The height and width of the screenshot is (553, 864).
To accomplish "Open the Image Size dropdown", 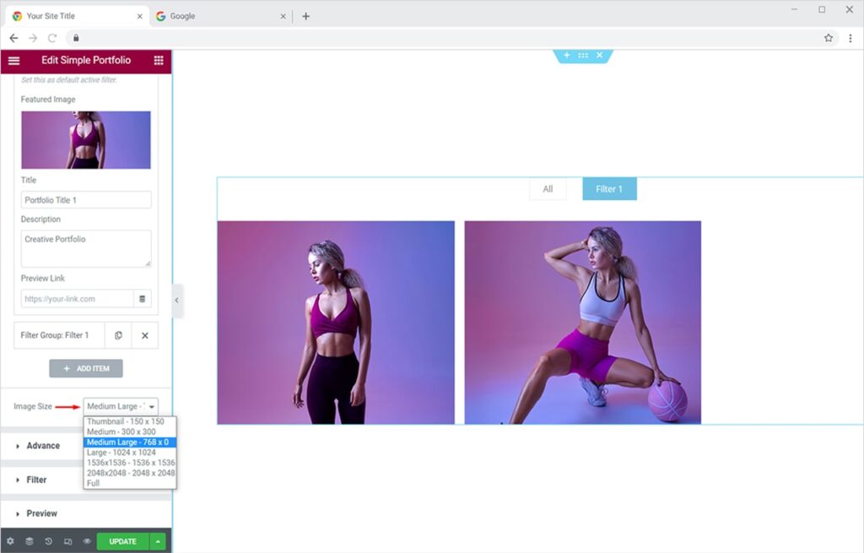I will 121,406.
